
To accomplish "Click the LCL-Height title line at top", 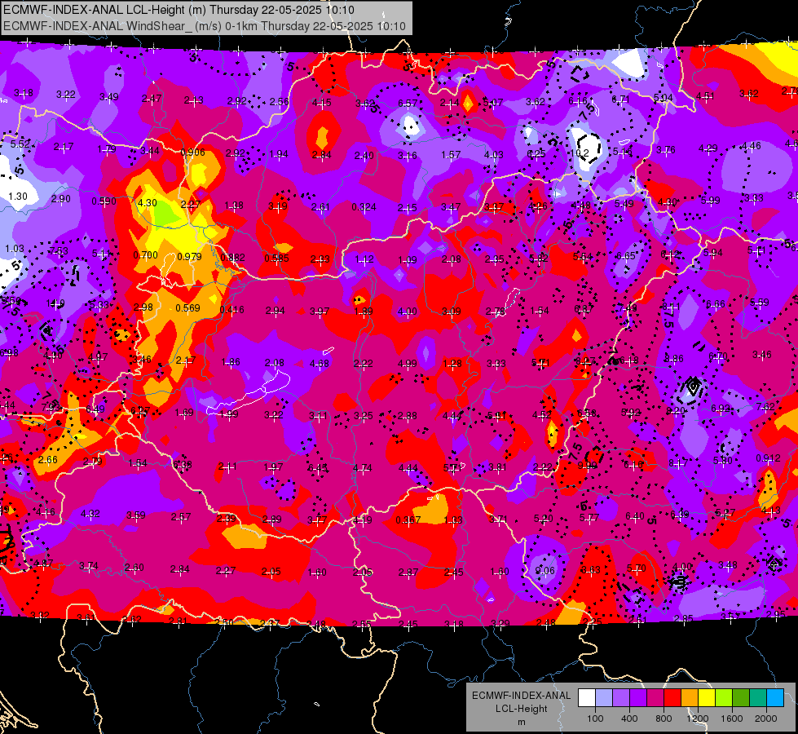I will [x=179, y=10].
